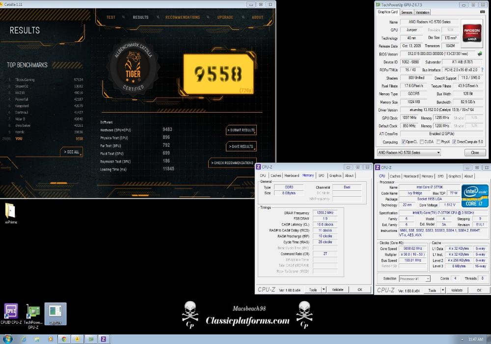Click the BIOS save chip icon in GPU-Z
Image resolution: width=491 pixels, height=344 pixels.
(x=479, y=54)
